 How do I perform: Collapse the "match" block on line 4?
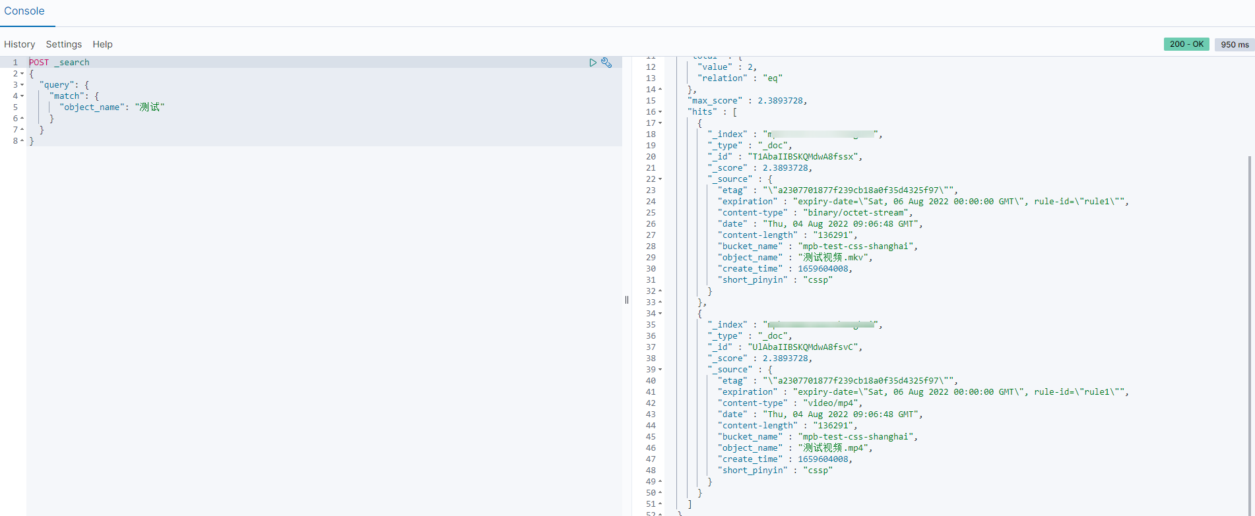tap(22, 96)
